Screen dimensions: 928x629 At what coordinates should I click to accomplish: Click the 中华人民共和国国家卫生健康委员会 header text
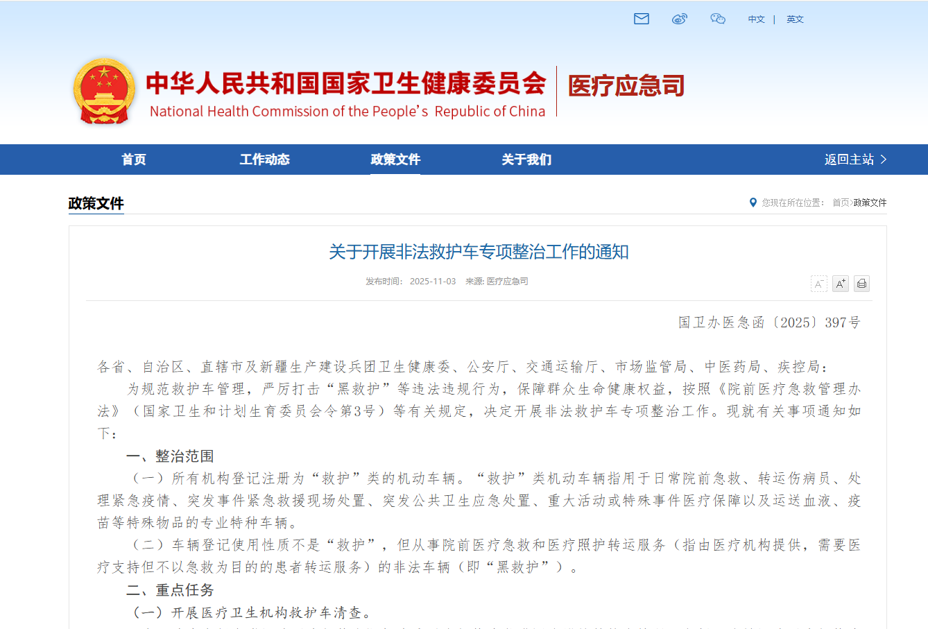coord(346,83)
